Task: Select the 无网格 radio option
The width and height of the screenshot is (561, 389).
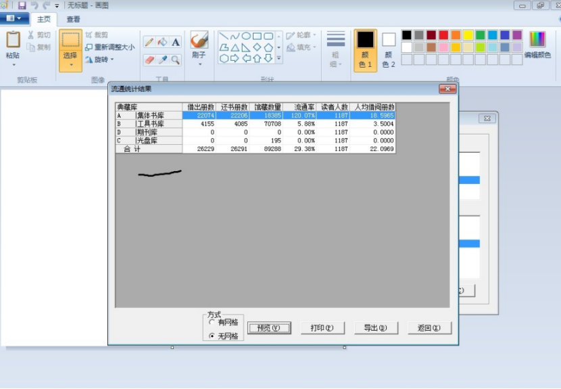Action: click(212, 336)
